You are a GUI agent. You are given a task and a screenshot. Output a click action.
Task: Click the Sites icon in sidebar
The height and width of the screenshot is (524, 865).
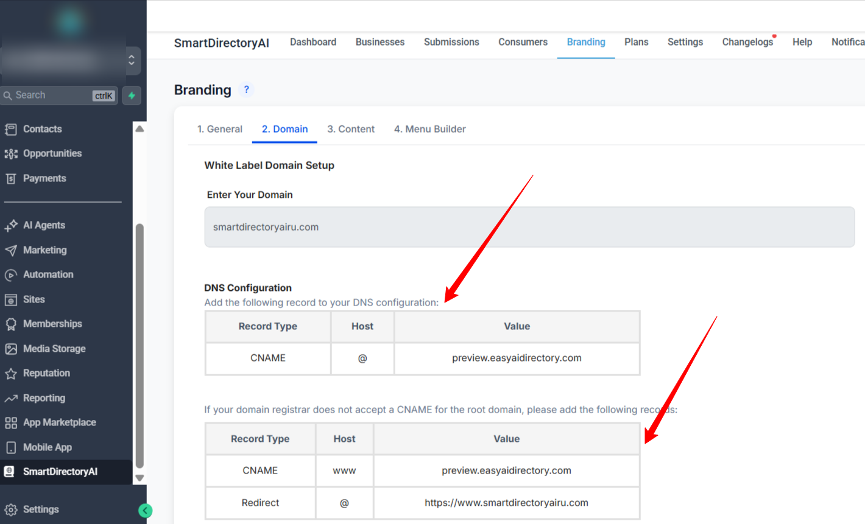[10, 299]
